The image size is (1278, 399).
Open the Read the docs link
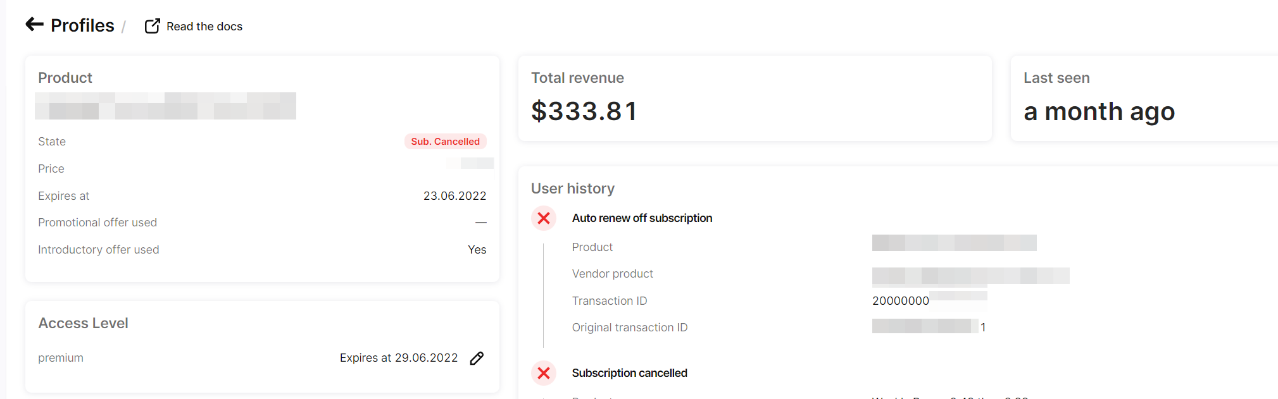click(204, 27)
